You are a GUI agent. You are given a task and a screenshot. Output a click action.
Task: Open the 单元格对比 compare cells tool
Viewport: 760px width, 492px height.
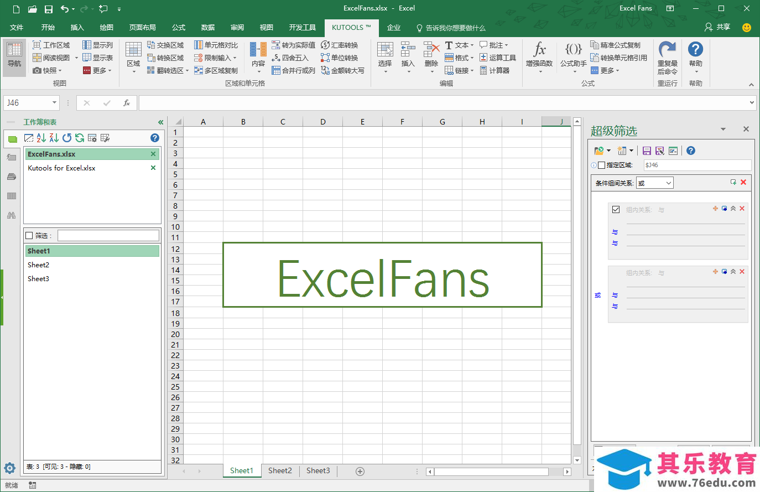pyautogui.click(x=216, y=45)
